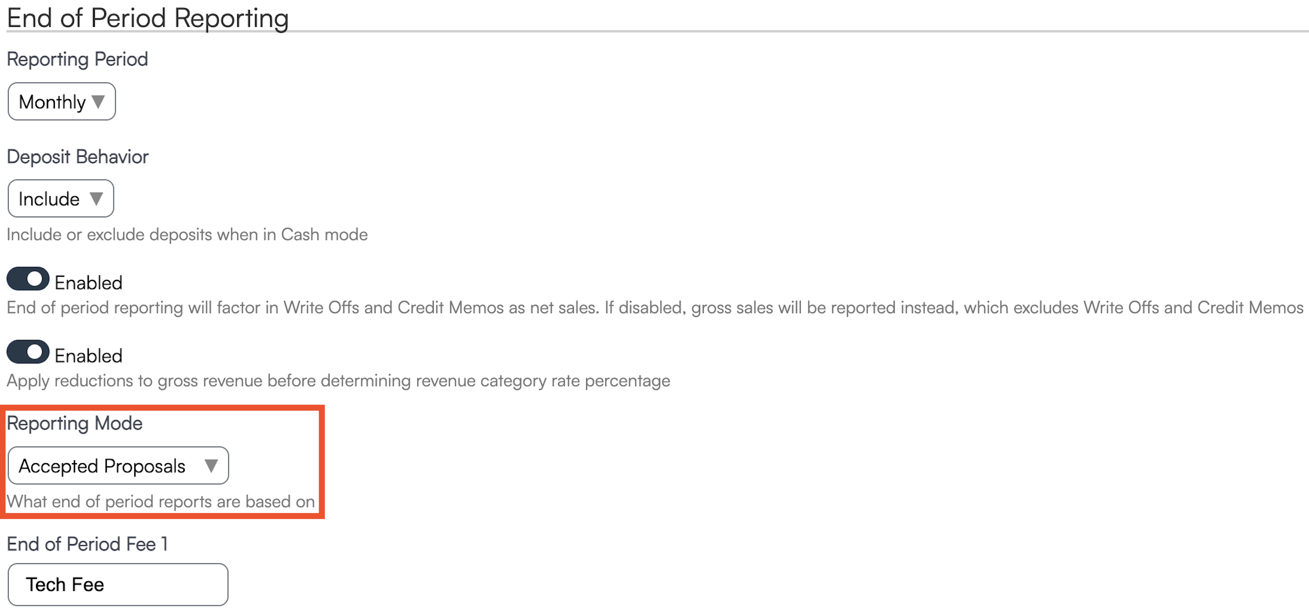
Task: Click the arrow icon beside Monthly
Action: [x=98, y=101]
